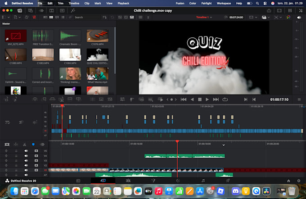
Task: Open the Sync Bin button
Action: point(31,11)
